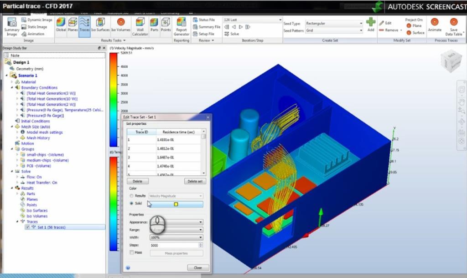
Task: Click Remove in Modify Set
Action: click(390, 30)
